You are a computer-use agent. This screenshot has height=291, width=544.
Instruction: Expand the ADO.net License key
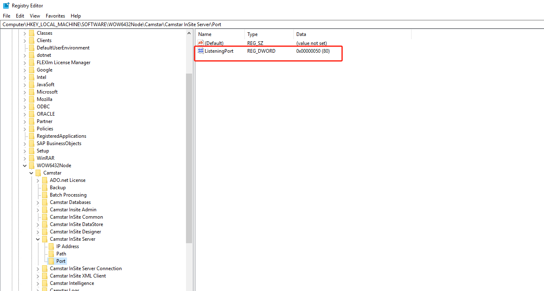pyautogui.click(x=38, y=180)
